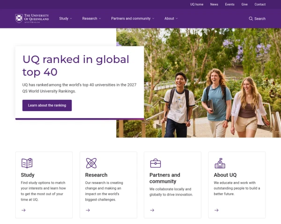Viewport: 281px width, 224px height.
Task: Click the arrow in the Study card
Action: (23, 210)
